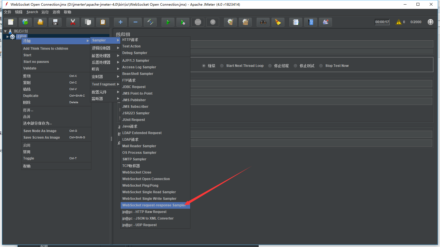The image size is (440, 247).
Task: Click Add Think Times to children
Action: (x=56, y=49)
